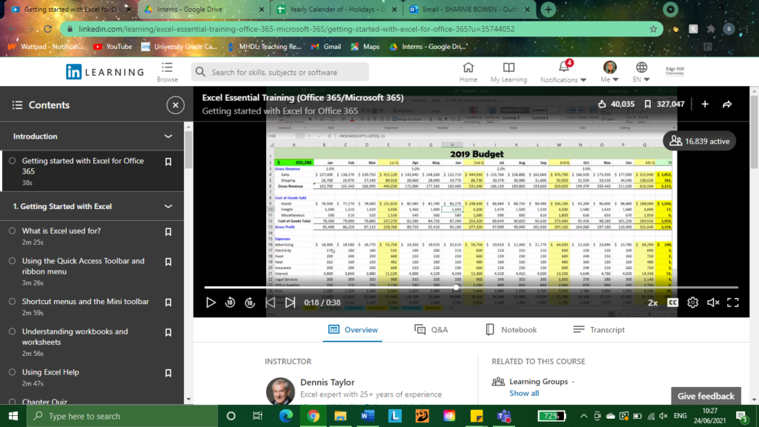The height and width of the screenshot is (427, 759).
Task: Play the video
Action: [211, 302]
